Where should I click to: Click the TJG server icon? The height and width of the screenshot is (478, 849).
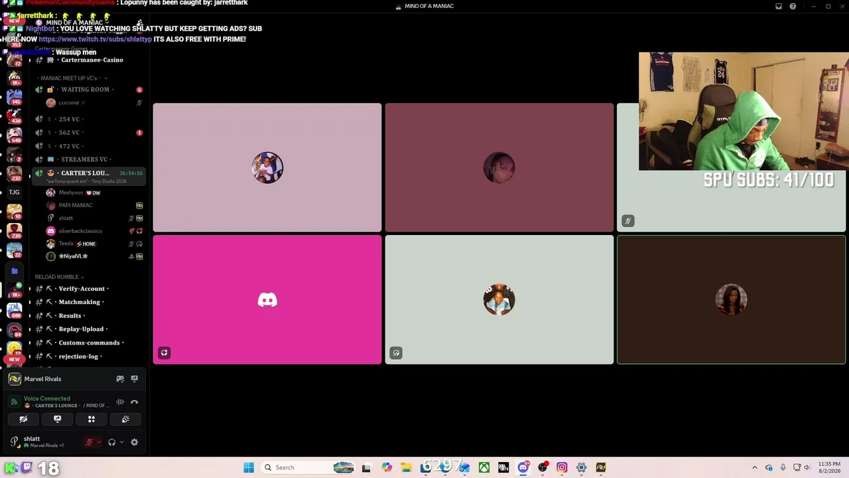[x=14, y=193]
